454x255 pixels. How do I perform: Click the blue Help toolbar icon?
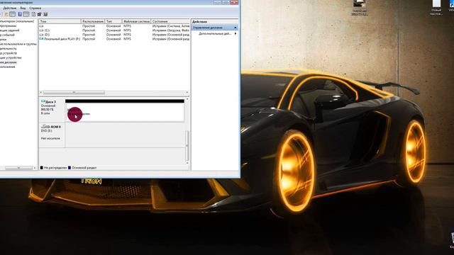coord(20,14)
